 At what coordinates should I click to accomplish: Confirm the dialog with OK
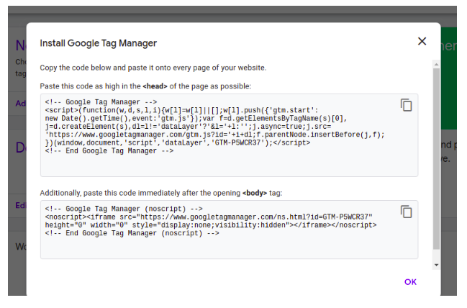pyautogui.click(x=410, y=282)
